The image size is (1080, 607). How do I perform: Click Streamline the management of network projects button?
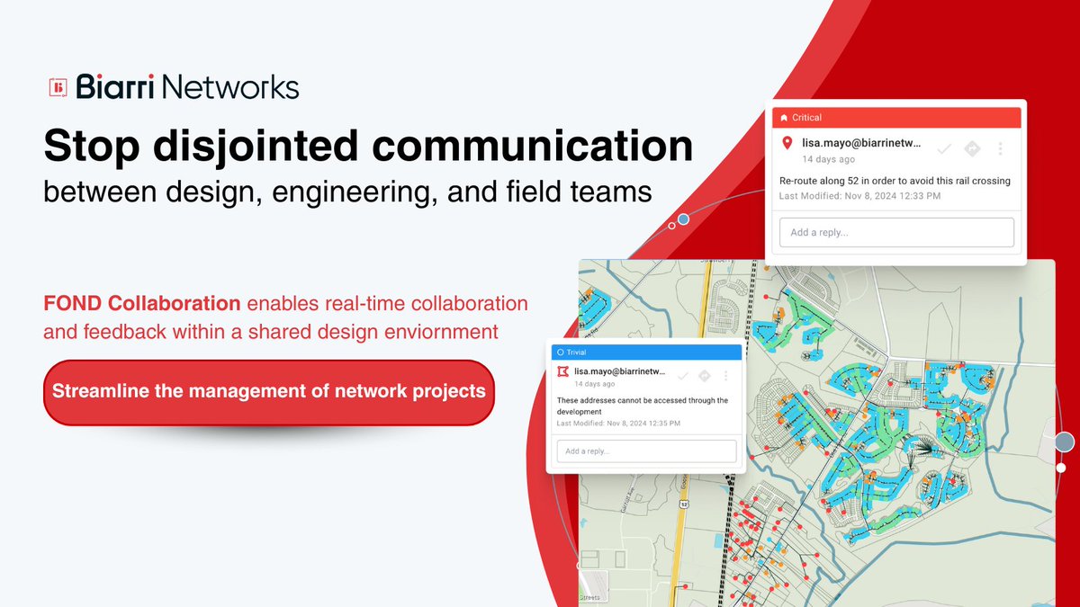269,392
